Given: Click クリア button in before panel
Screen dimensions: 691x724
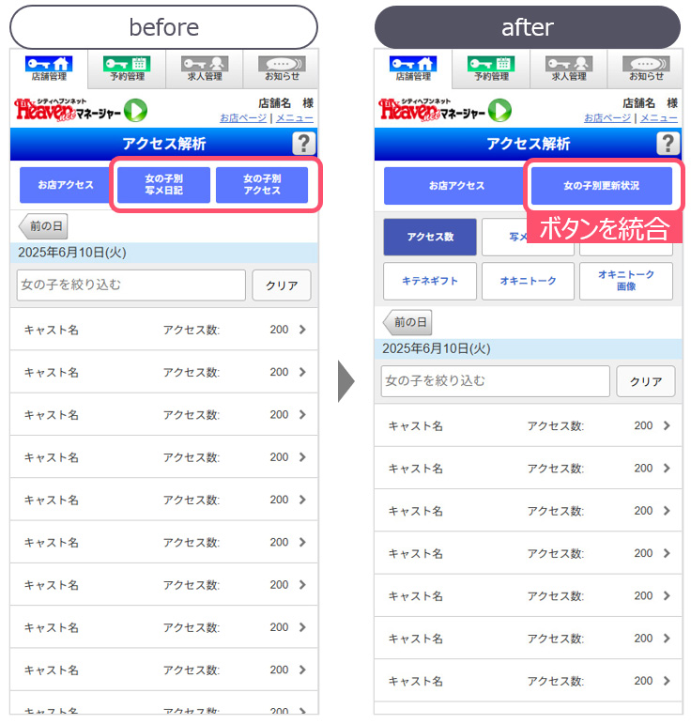Looking at the screenshot, I should pyautogui.click(x=282, y=285).
